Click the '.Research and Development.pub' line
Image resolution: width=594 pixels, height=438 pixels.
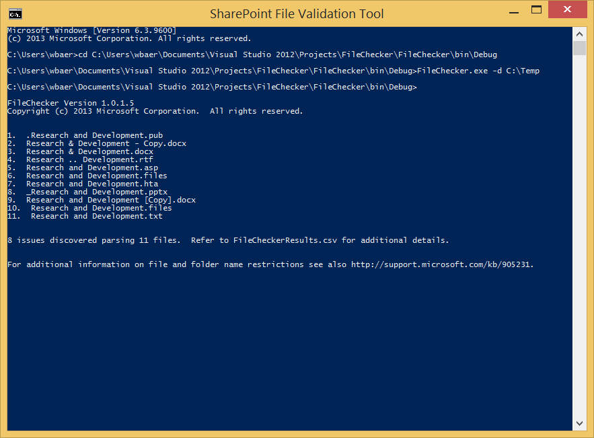click(x=94, y=135)
